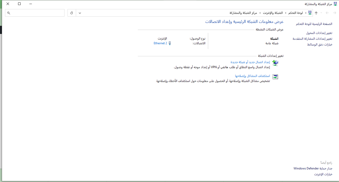
Task: Click the troubleshoot problems icon
Action: click(275, 77)
